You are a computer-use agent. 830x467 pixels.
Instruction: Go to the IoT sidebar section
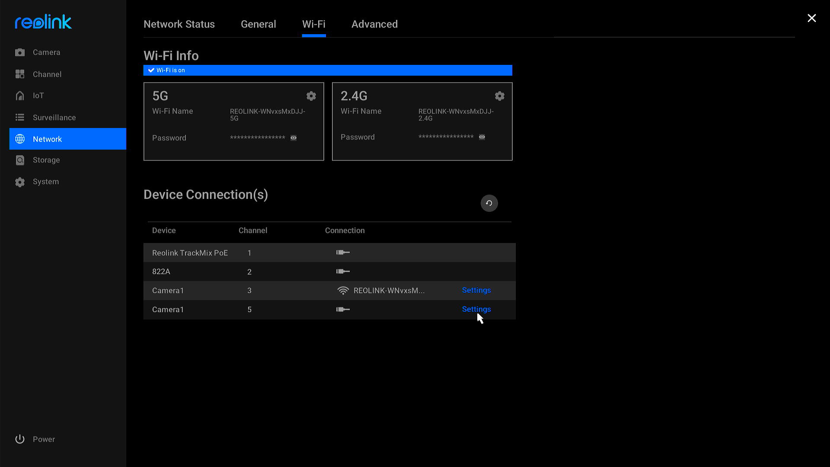coord(68,96)
